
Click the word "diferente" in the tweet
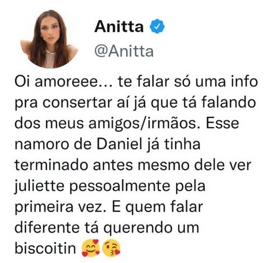(47, 227)
